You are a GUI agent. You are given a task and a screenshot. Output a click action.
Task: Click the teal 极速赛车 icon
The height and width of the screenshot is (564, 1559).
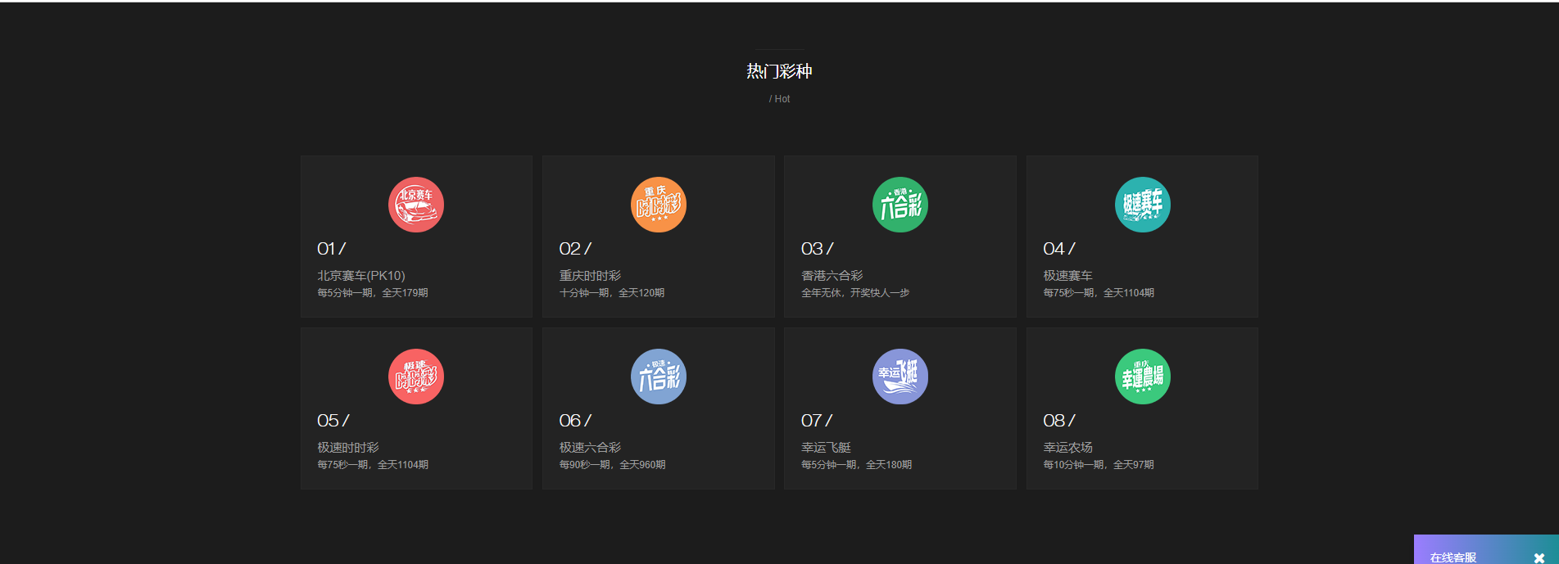pos(1143,205)
